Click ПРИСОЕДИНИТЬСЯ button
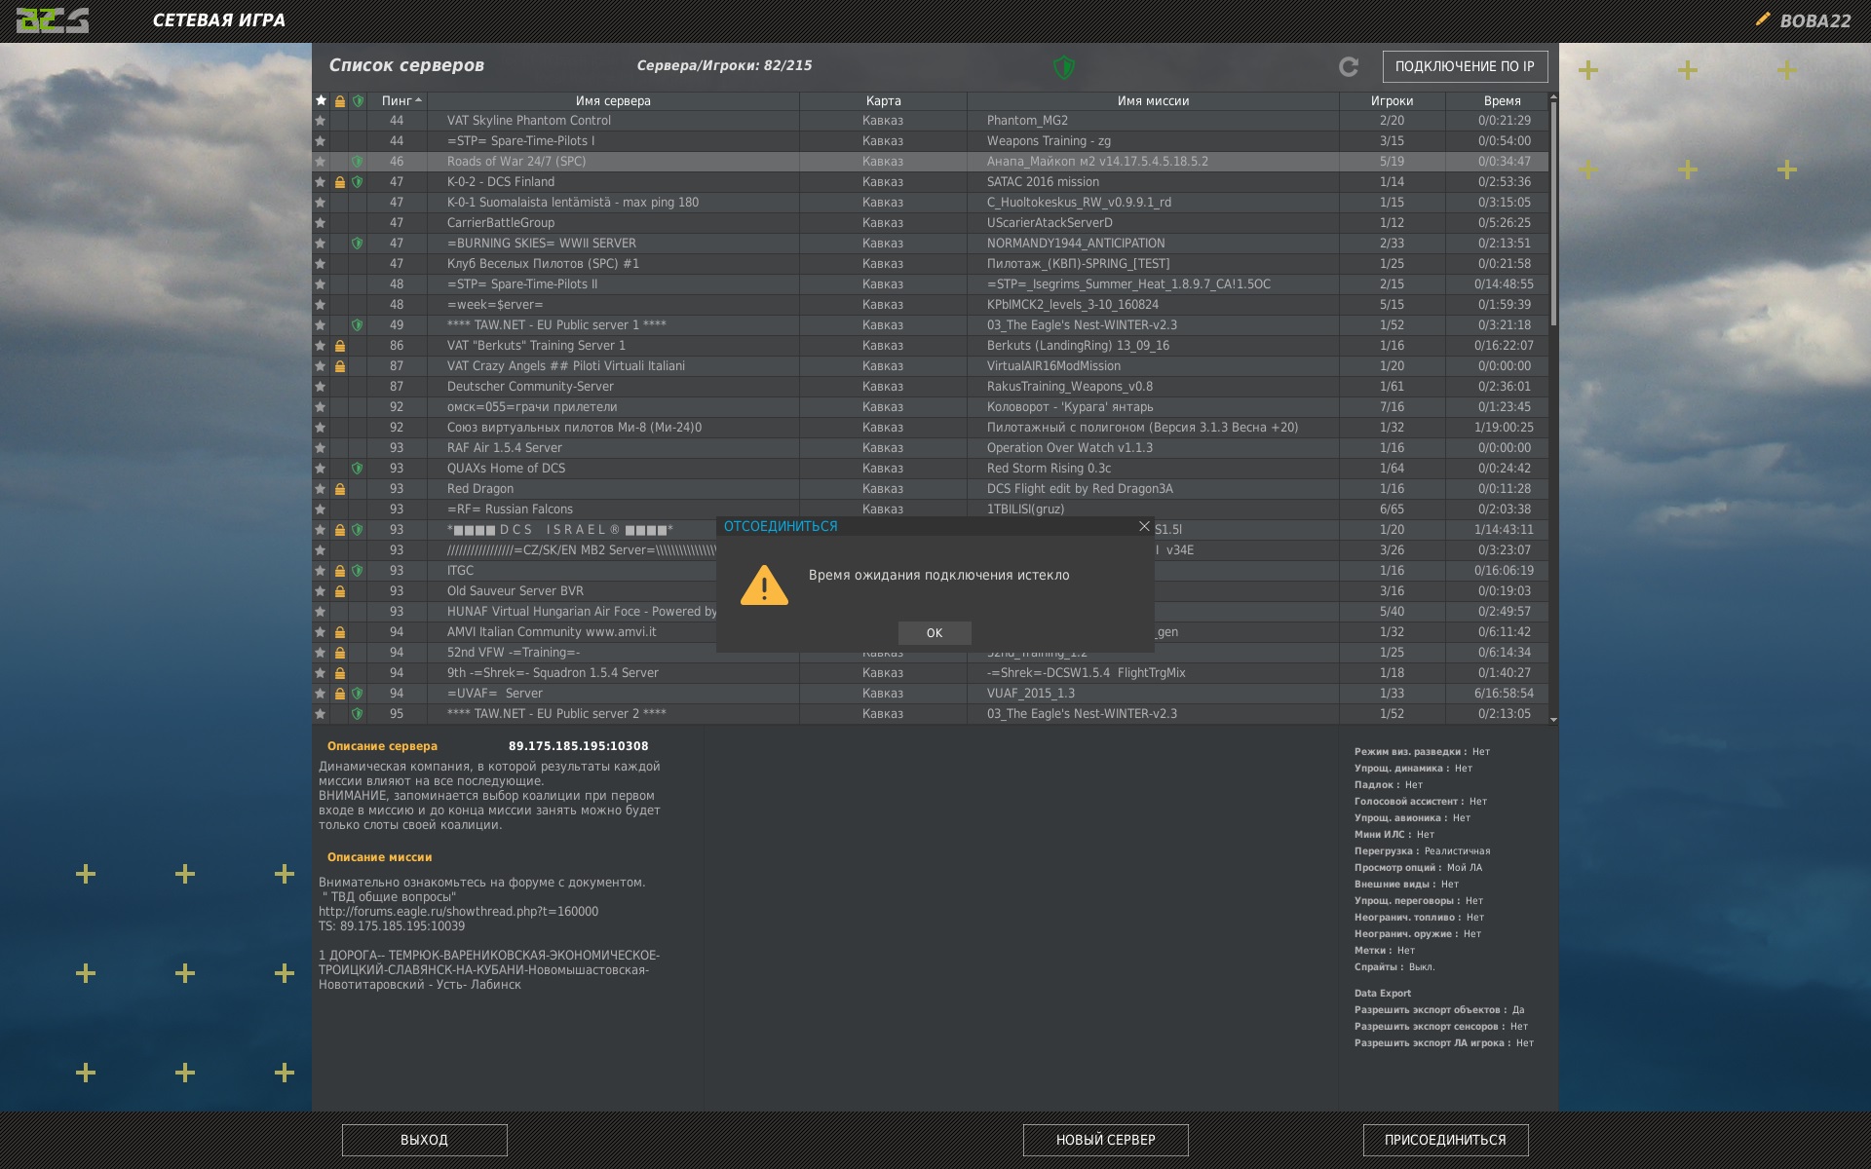This screenshot has height=1169, width=1871. [x=1445, y=1140]
